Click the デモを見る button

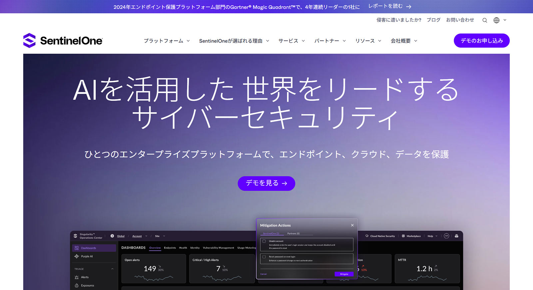pos(266,183)
